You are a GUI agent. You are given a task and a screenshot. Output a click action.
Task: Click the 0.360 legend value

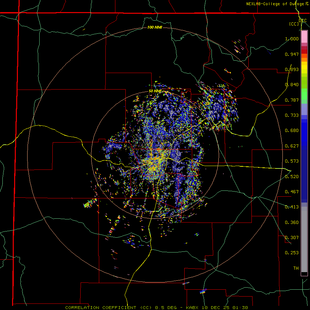pyautogui.click(x=292, y=223)
